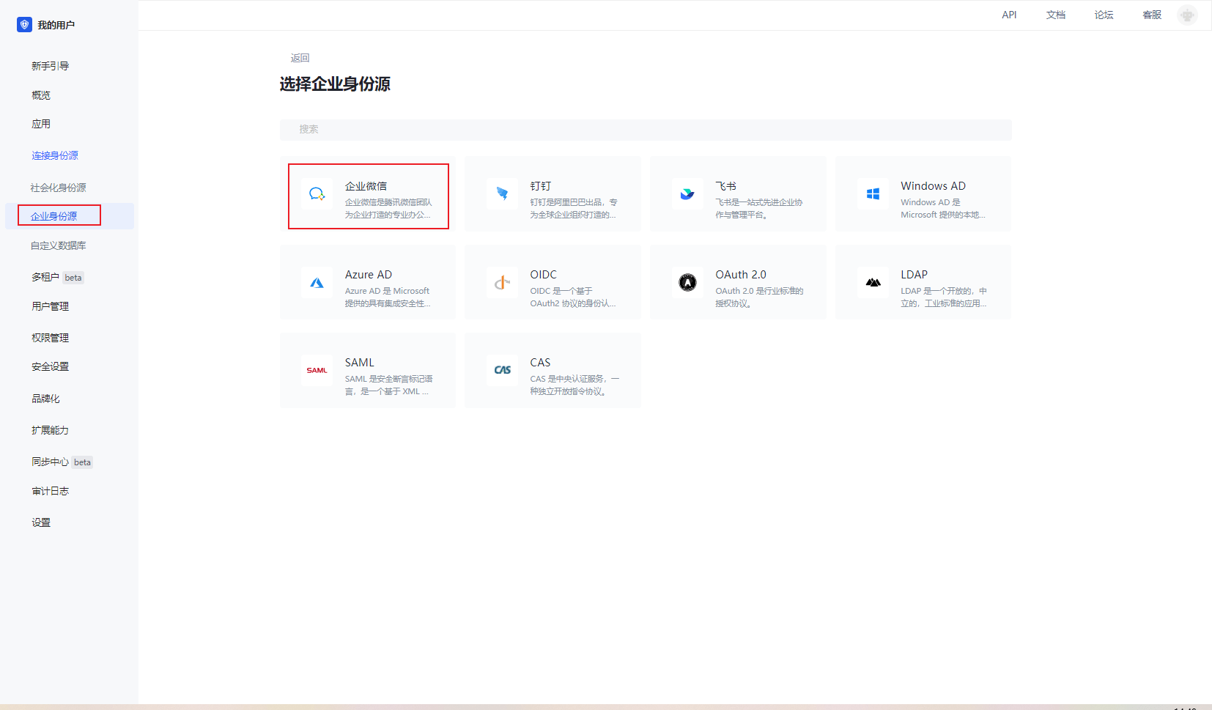
Task: Select 用户管理 in the sidebar menu
Action: click(50, 306)
